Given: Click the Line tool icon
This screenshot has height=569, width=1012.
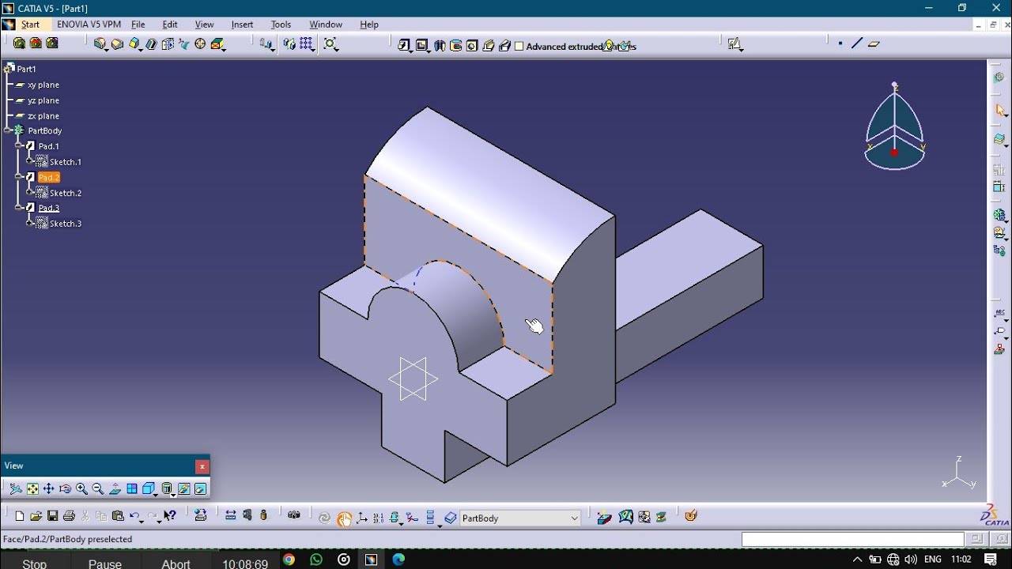Looking at the screenshot, I should click(x=856, y=44).
